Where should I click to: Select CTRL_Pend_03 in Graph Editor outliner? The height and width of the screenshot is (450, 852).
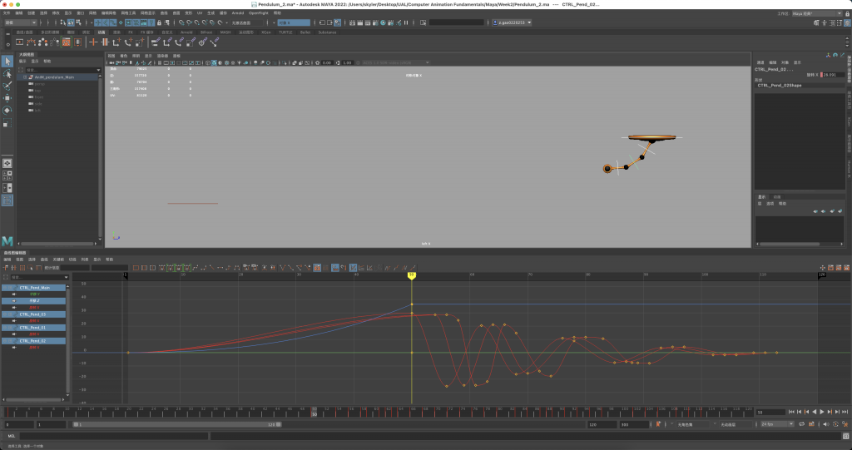tap(33, 314)
